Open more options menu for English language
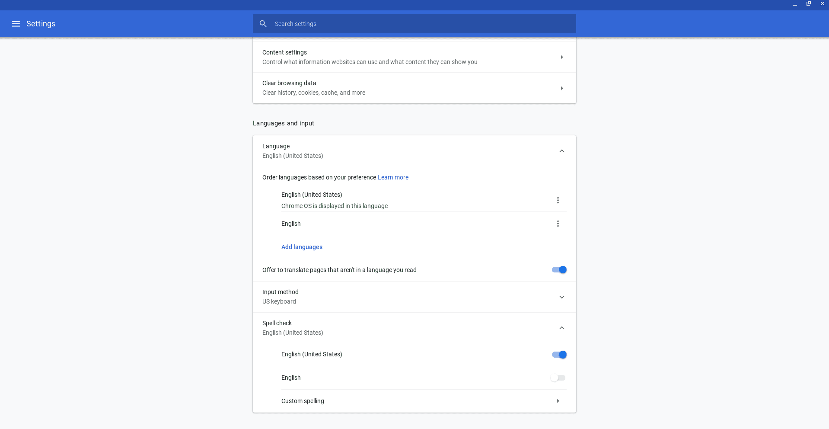 point(558,224)
